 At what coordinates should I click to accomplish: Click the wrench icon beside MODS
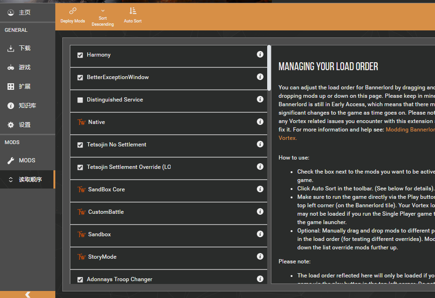(x=11, y=160)
